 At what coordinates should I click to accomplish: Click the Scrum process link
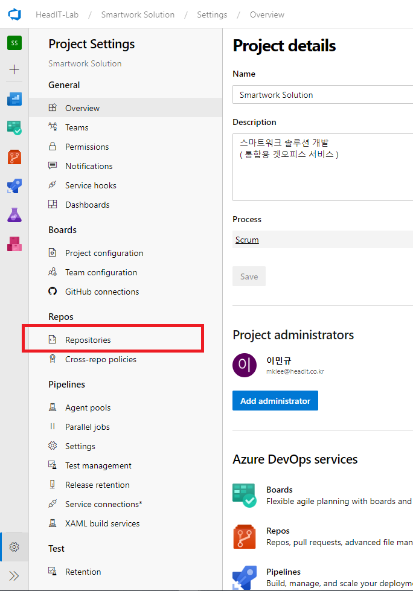coord(247,240)
